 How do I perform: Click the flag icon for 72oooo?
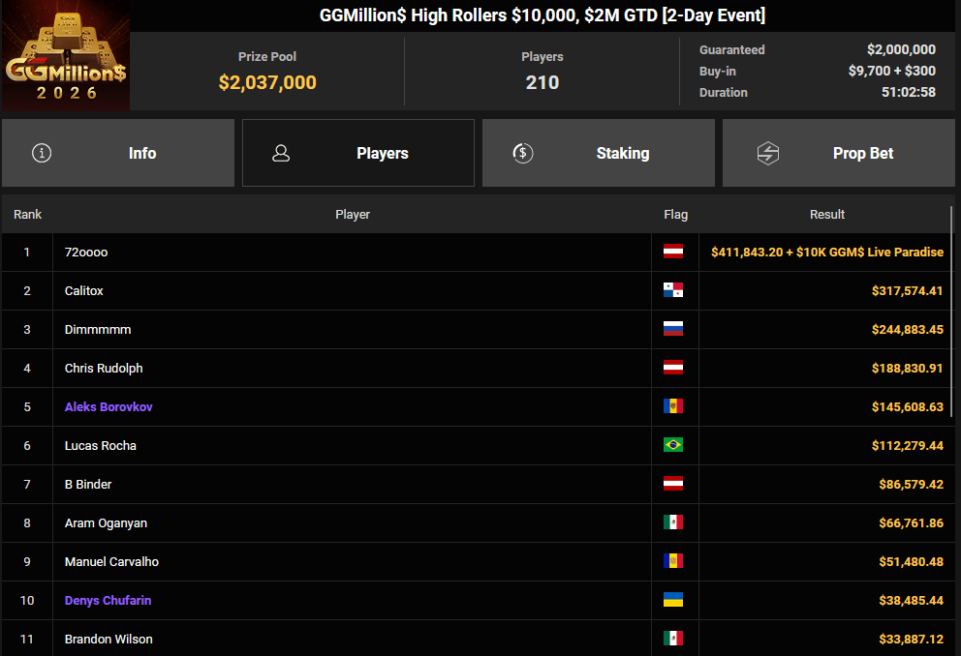click(x=673, y=252)
